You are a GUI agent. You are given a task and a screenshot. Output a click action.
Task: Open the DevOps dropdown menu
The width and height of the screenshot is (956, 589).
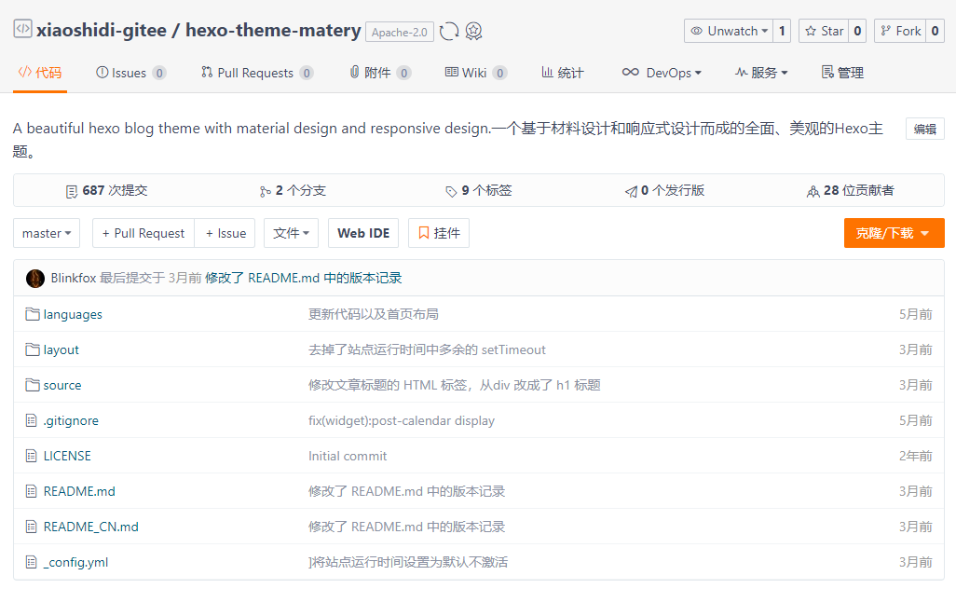pos(662,73)
